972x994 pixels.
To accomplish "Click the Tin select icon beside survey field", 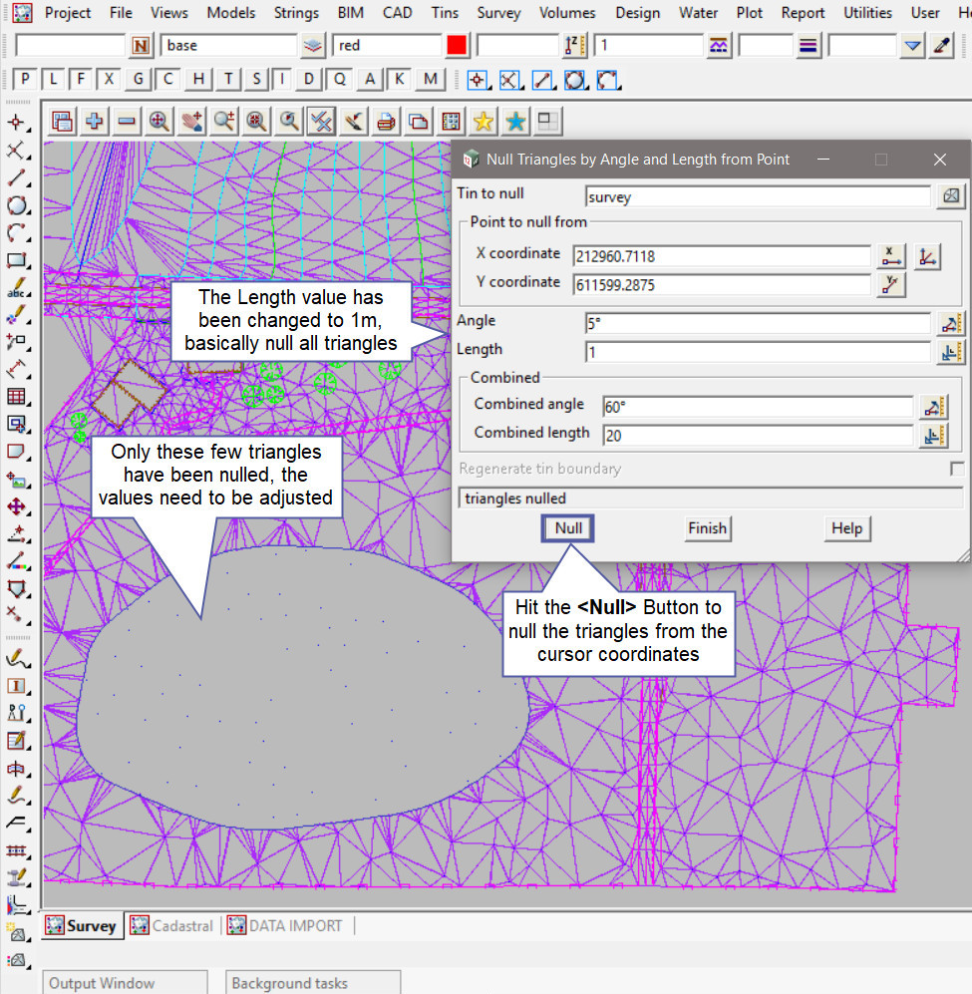I will coord(950,196).
